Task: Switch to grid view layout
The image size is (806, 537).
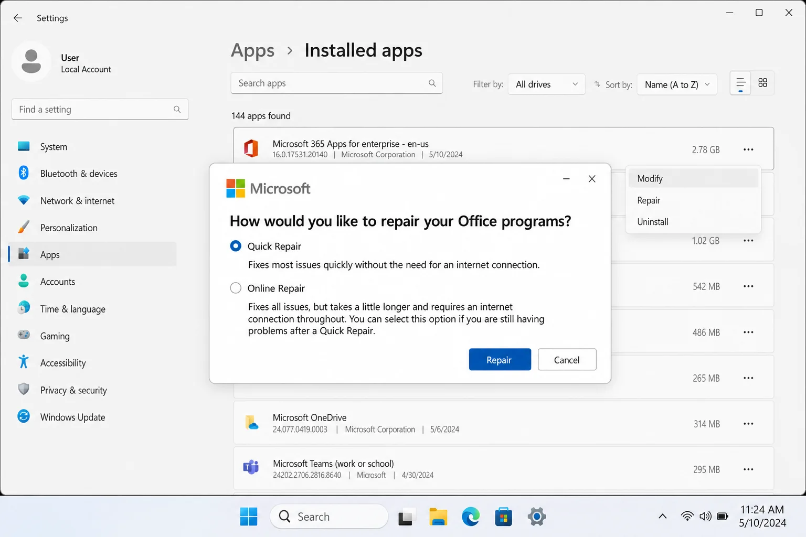Action: click(x=763, y=83)
